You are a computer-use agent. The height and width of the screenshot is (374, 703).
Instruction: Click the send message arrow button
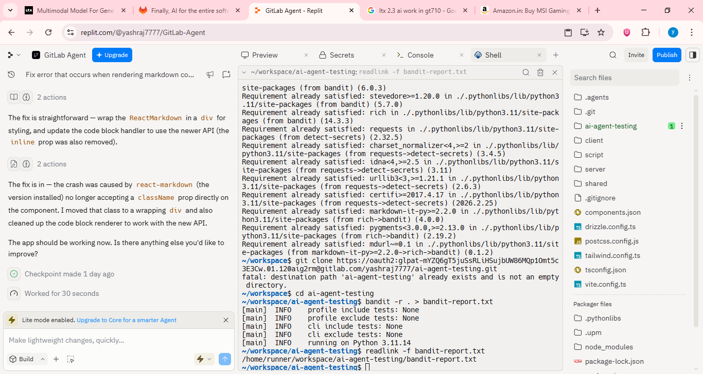click(x=225, y=359)
